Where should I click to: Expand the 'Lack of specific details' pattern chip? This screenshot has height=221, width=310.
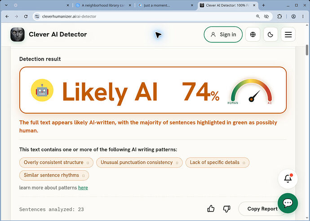pyautogui.click(x=217, y=163)
